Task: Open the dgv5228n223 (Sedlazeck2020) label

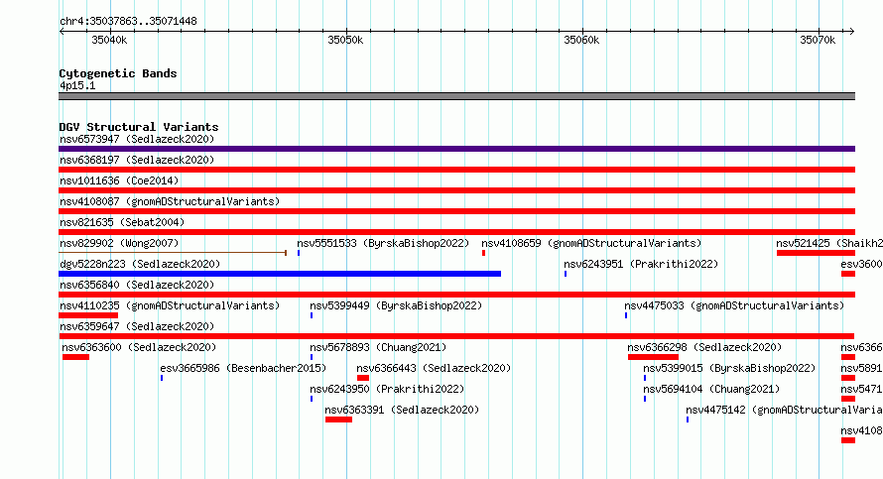Action: click(140, 264)
